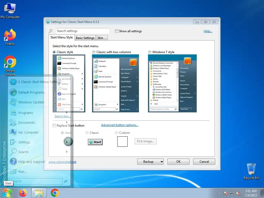Click Windows 7 style preview image
Screen dimensions: 264x198
point(172,83)
